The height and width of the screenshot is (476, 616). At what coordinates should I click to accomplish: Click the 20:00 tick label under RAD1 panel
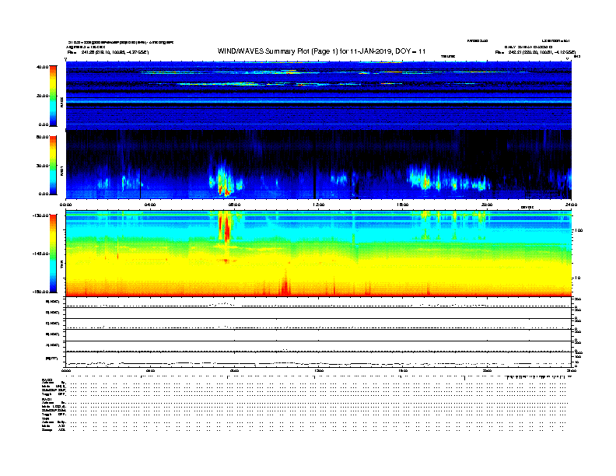(487, 205)
